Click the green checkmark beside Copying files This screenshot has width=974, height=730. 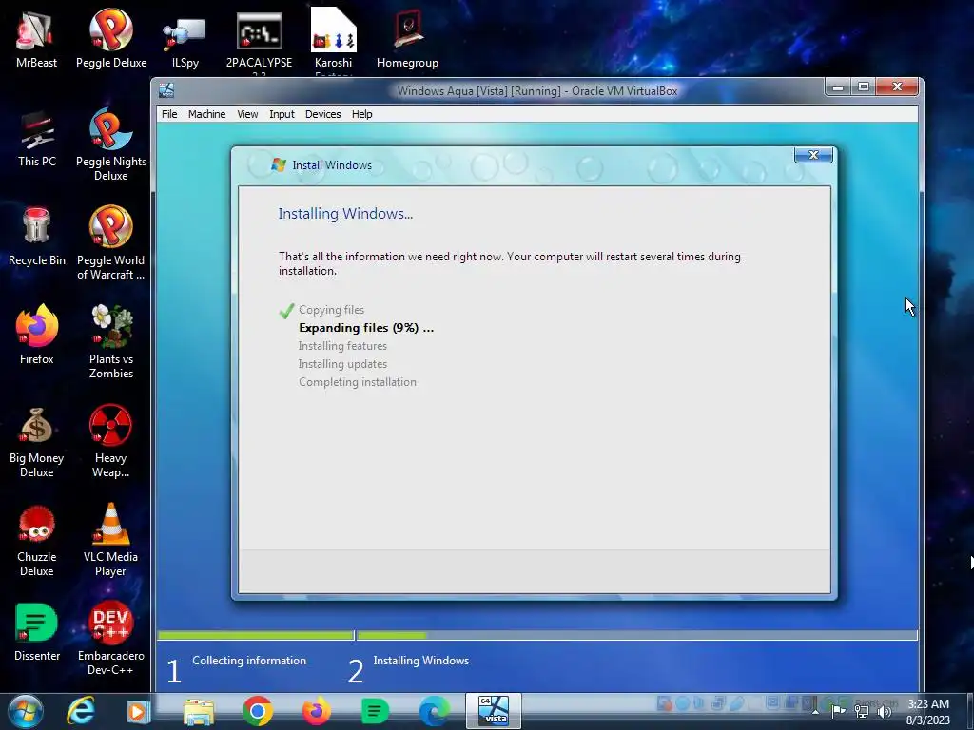click(286, 311)
